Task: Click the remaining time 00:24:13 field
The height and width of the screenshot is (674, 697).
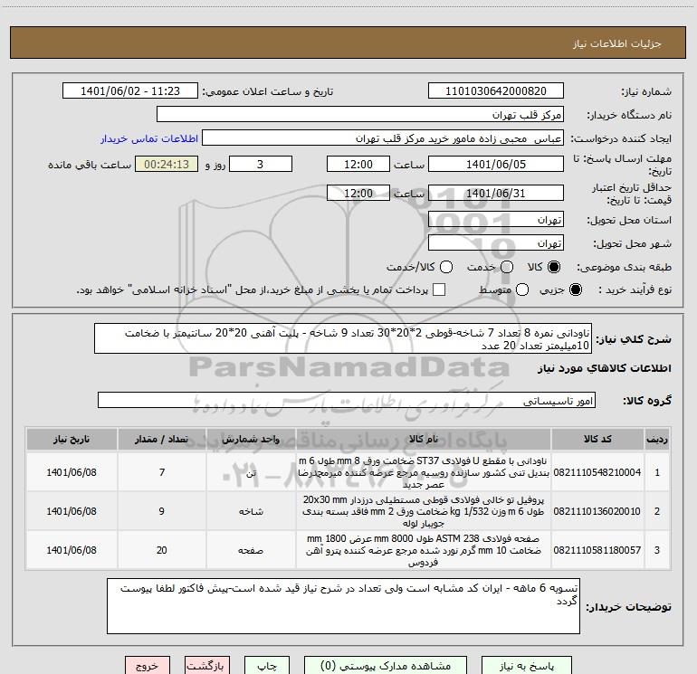Action: tap(167, 164)
